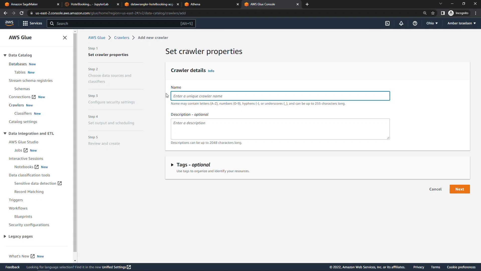Viewport: 481px width, 271px height.
Task: Click the orange Next button
Action: click(459, 189)
